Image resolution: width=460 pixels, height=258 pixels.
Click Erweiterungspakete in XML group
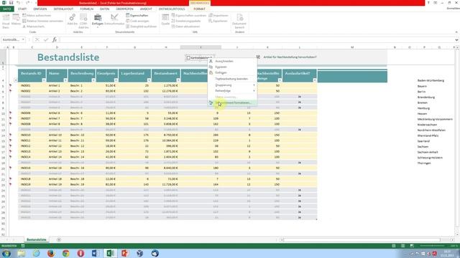point(186,21)
